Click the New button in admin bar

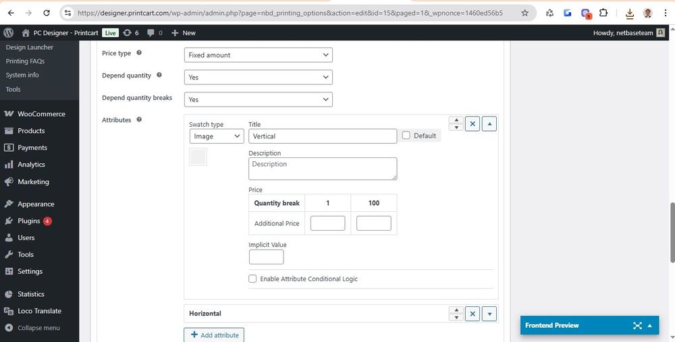pos(183,32)
